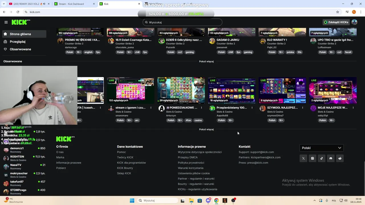365x205 pixels.
Task: Show hidden system tray icons
Action: tap(315, 200)
